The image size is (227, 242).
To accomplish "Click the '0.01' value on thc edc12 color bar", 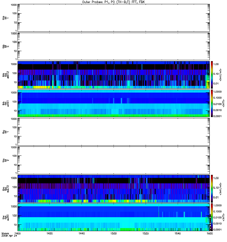I will [216, 198].
